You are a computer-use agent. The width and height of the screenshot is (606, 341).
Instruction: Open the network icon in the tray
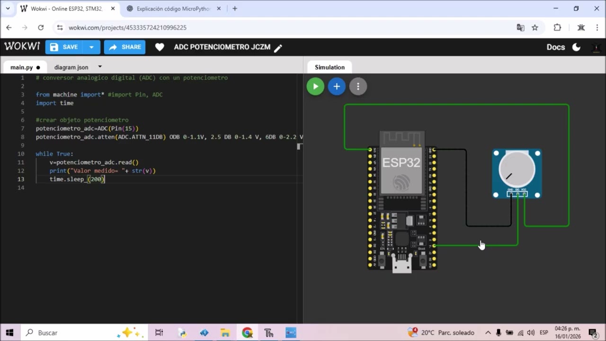coord(520,332)
